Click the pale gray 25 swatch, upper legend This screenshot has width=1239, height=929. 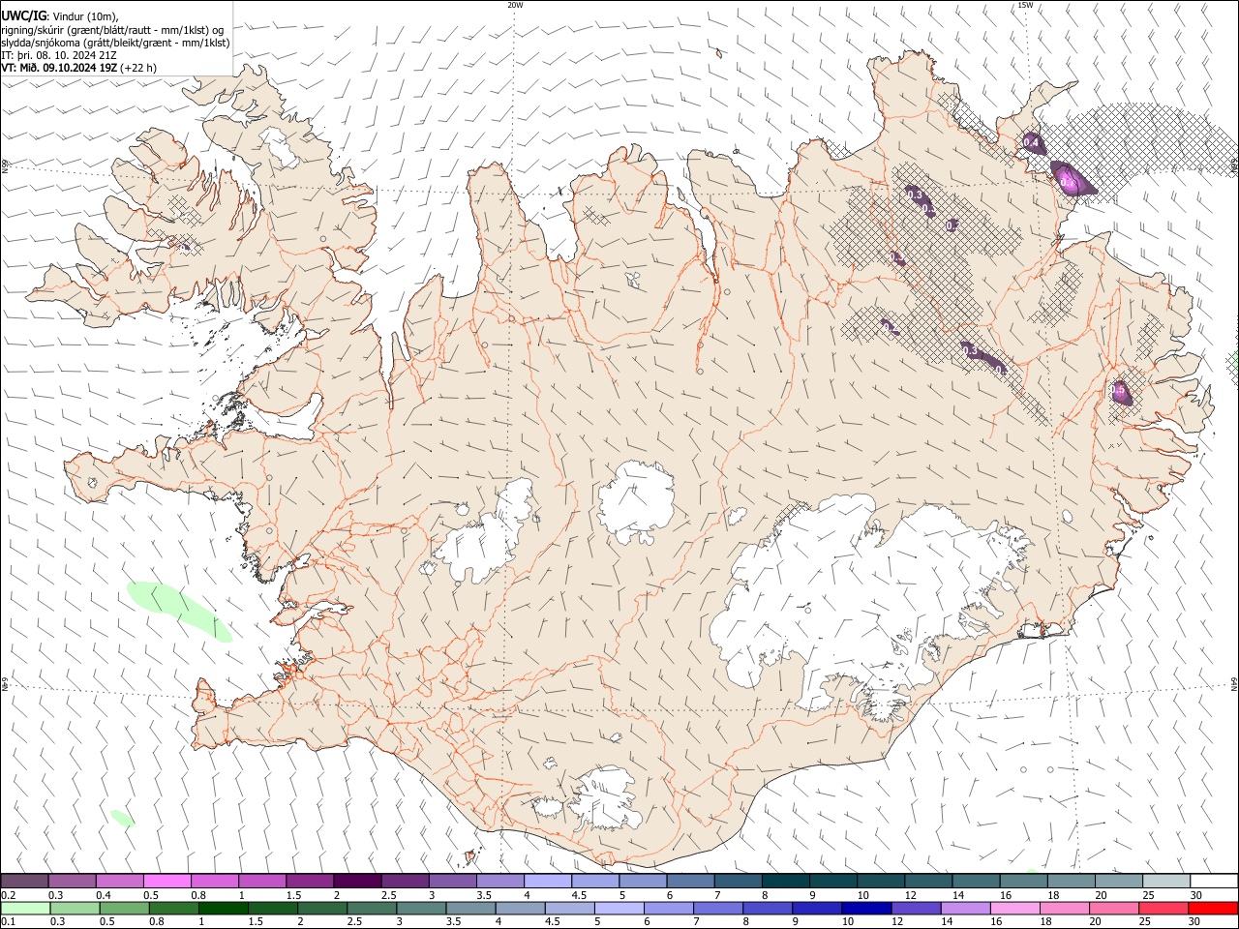point(1164,881)
